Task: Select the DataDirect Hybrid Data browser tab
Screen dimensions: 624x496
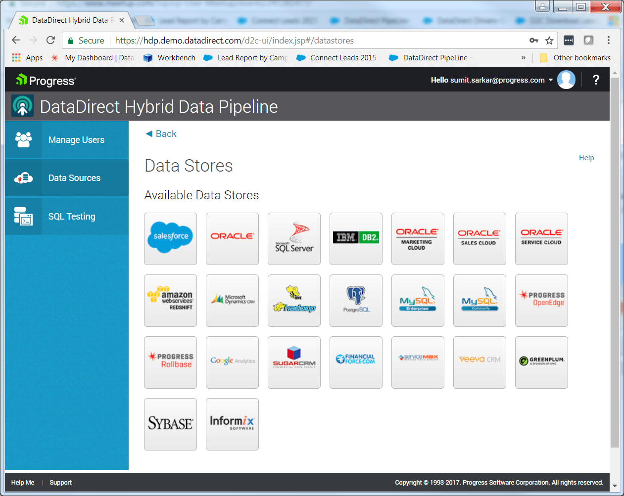Action: pos(69,20)
